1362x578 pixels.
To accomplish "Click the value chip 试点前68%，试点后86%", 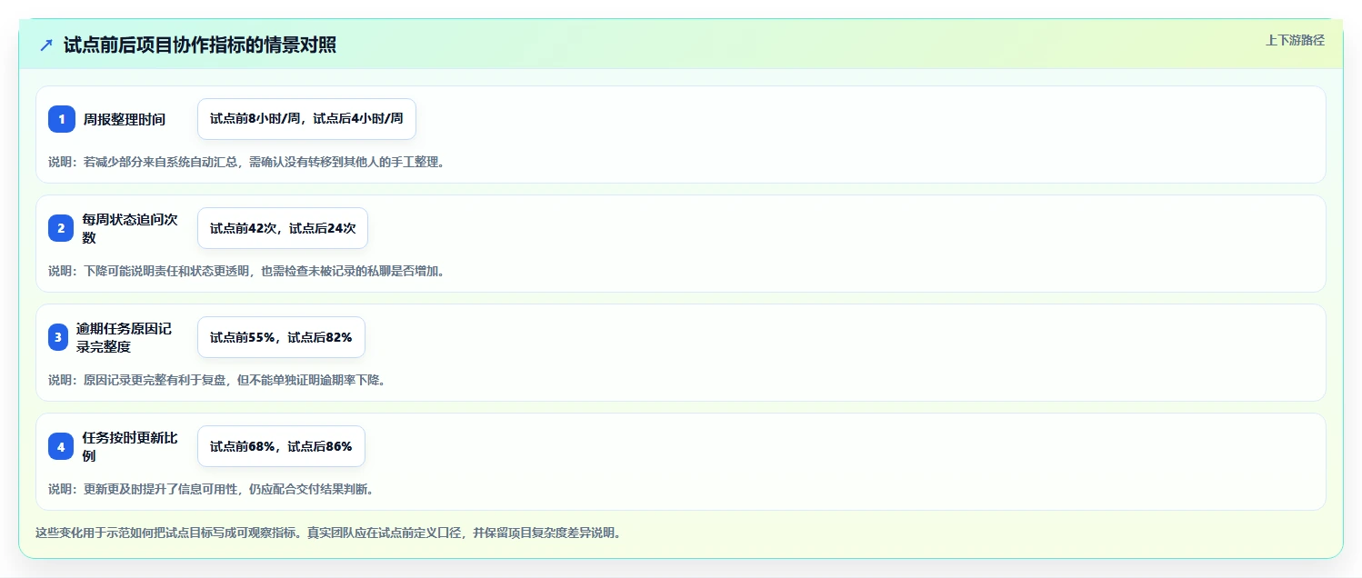I will point(281,446).
